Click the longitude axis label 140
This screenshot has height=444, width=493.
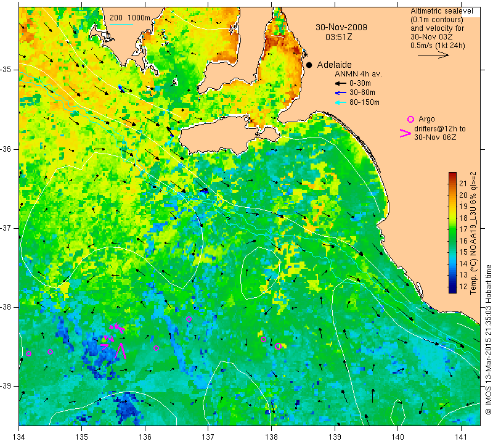tap(397, 437)
